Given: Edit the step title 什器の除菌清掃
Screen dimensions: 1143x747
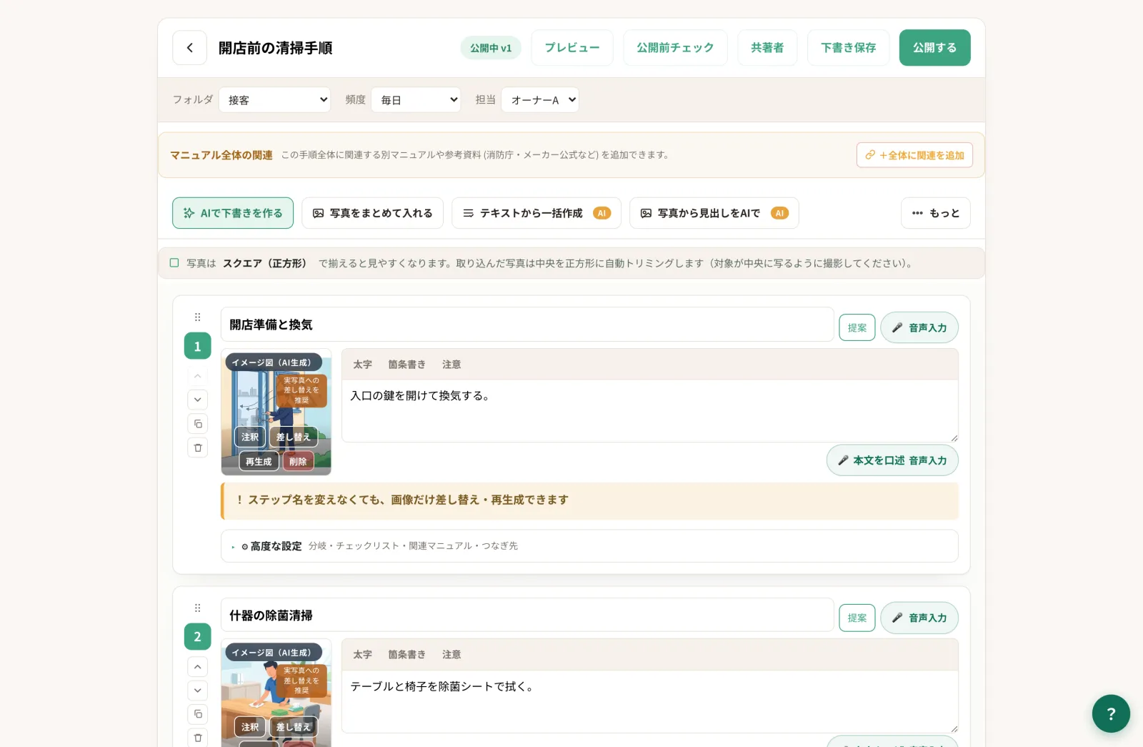Looking at the screenshot, I should click(527, 615).
